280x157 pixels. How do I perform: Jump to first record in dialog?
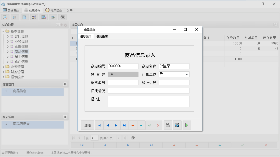pyautogui.click(x=99, y=125)
